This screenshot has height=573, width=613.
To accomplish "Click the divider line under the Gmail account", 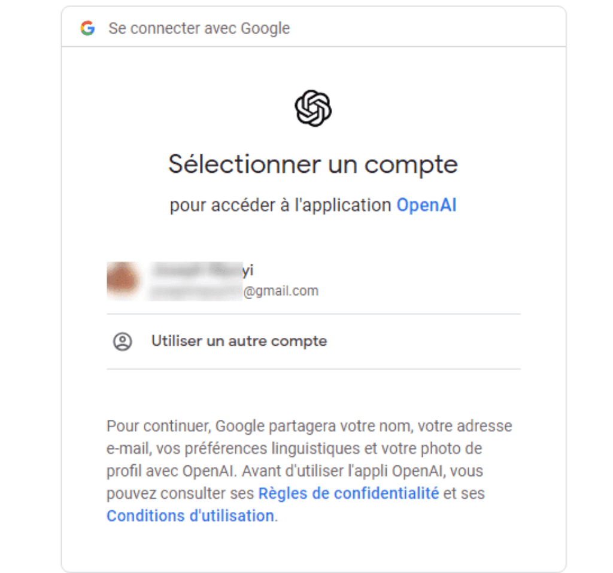I will (313, 313).
